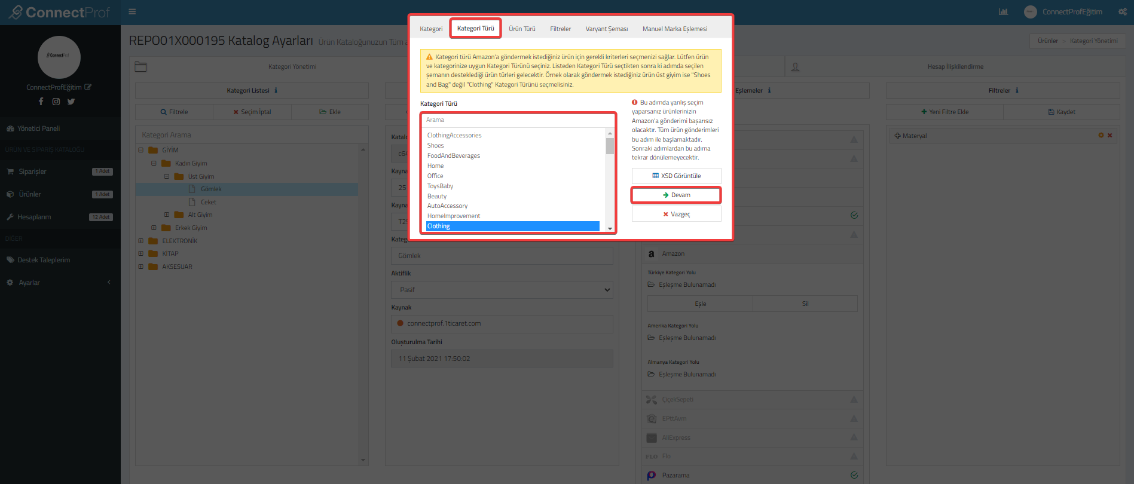The height and width of the screenshot is (484, 1134).
Task: Expand the ELEKTRONİK tree node
Action: [x=141, y=241]
